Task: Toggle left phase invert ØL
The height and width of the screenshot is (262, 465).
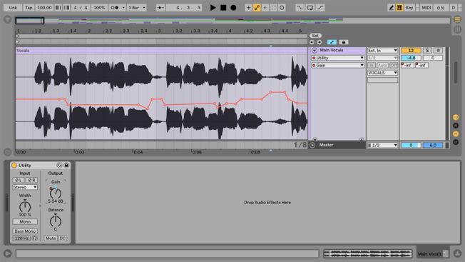Action: 19,180
